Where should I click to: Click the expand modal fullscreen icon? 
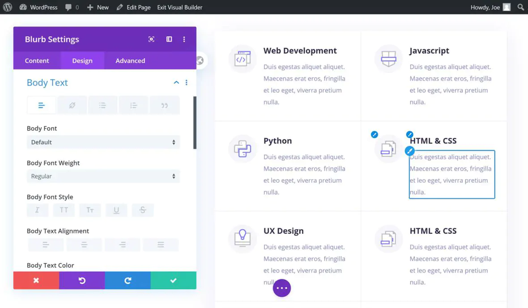click(151, 39)
